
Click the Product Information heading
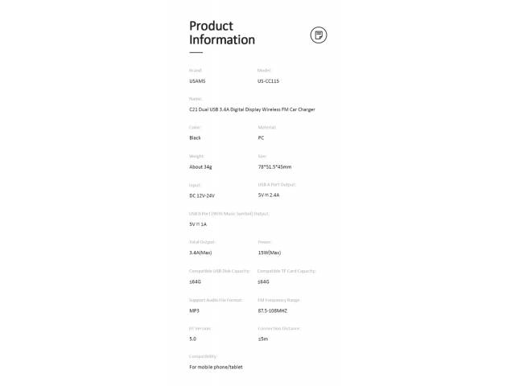point(221,32)
